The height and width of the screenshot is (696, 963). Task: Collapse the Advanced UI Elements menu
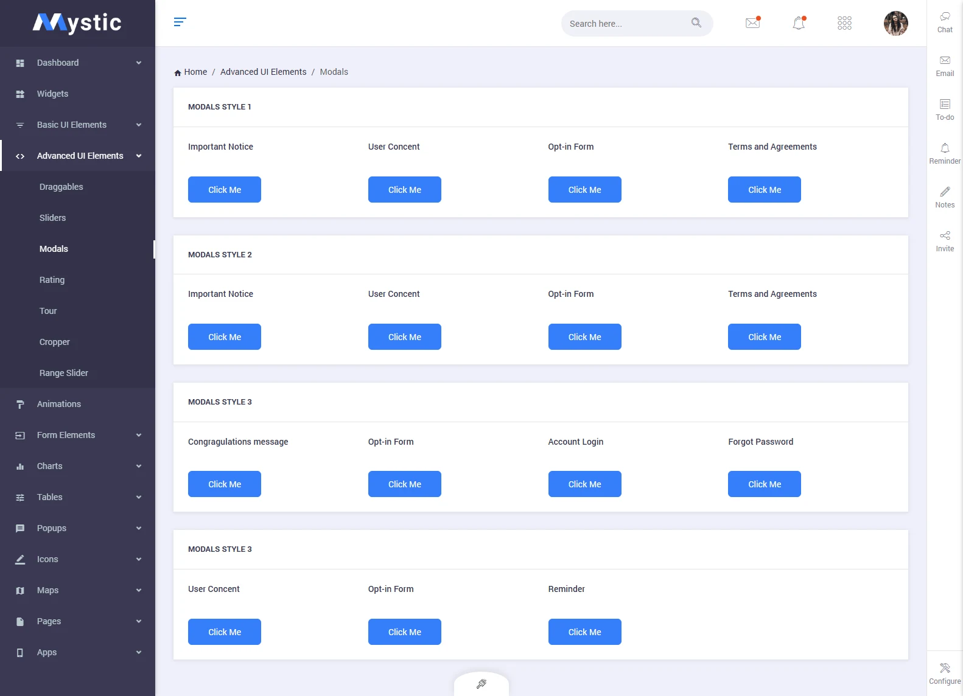(139, 156)
